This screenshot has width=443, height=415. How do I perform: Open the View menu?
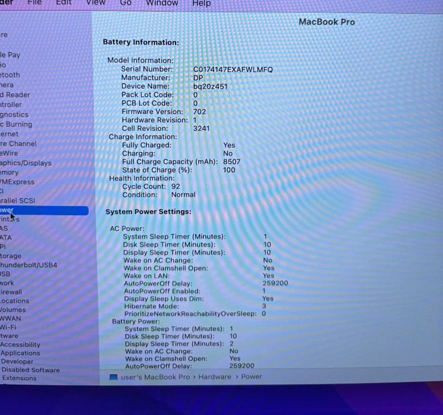[x=96, y=2]
